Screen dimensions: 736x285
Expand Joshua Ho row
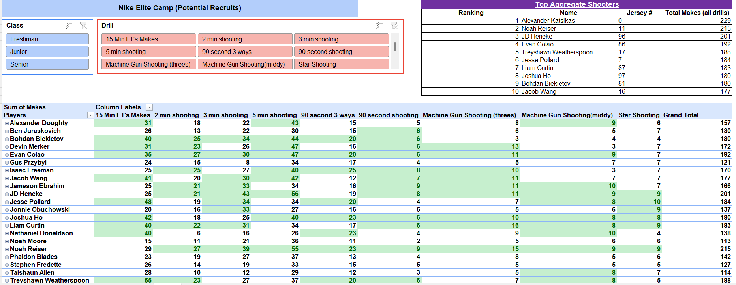point(7,218)
